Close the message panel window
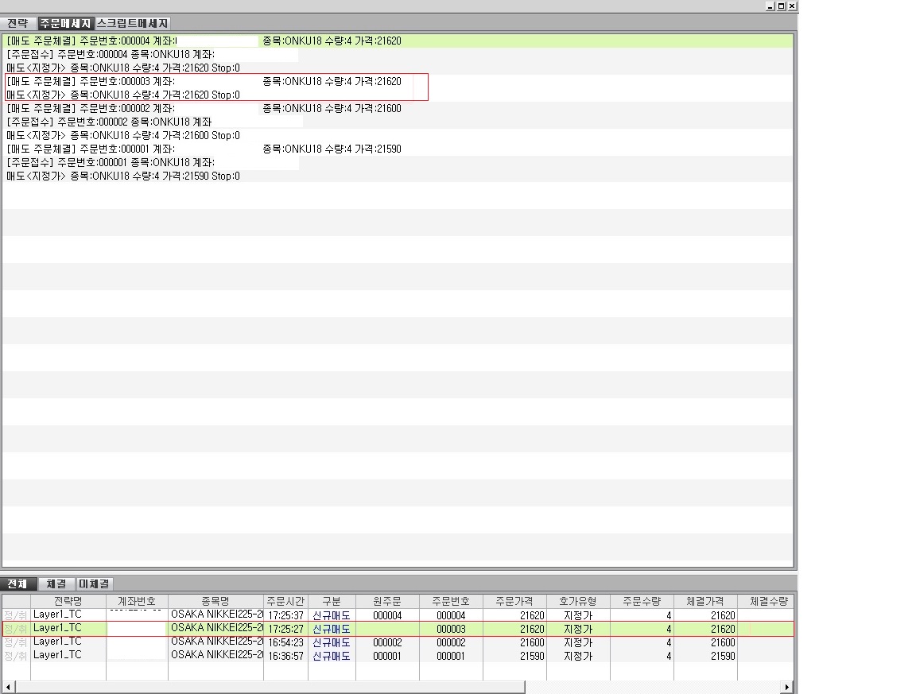The height and width of the screenshot is (694, 916). click(x=792, y=6)
